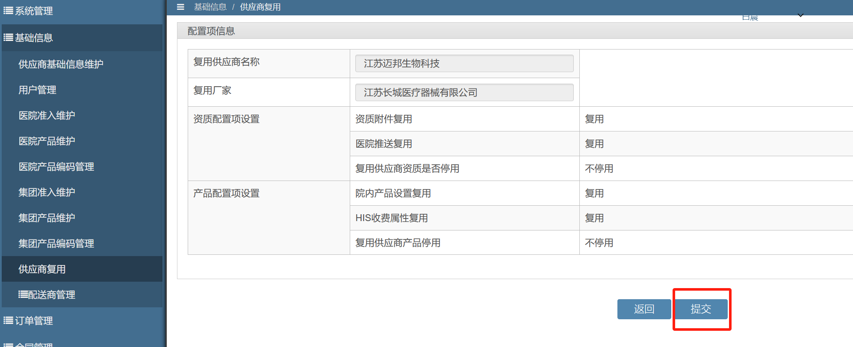
Task: Open 医院准入维护 in the sidebar
Action: click(x=82, y=115)
